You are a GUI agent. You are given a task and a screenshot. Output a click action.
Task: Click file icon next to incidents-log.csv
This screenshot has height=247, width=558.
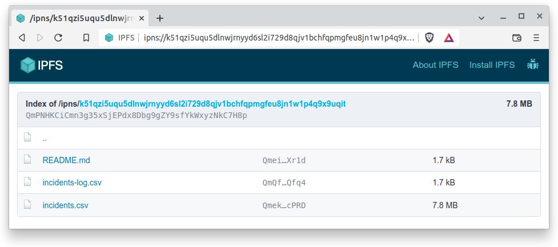[28, 182]
